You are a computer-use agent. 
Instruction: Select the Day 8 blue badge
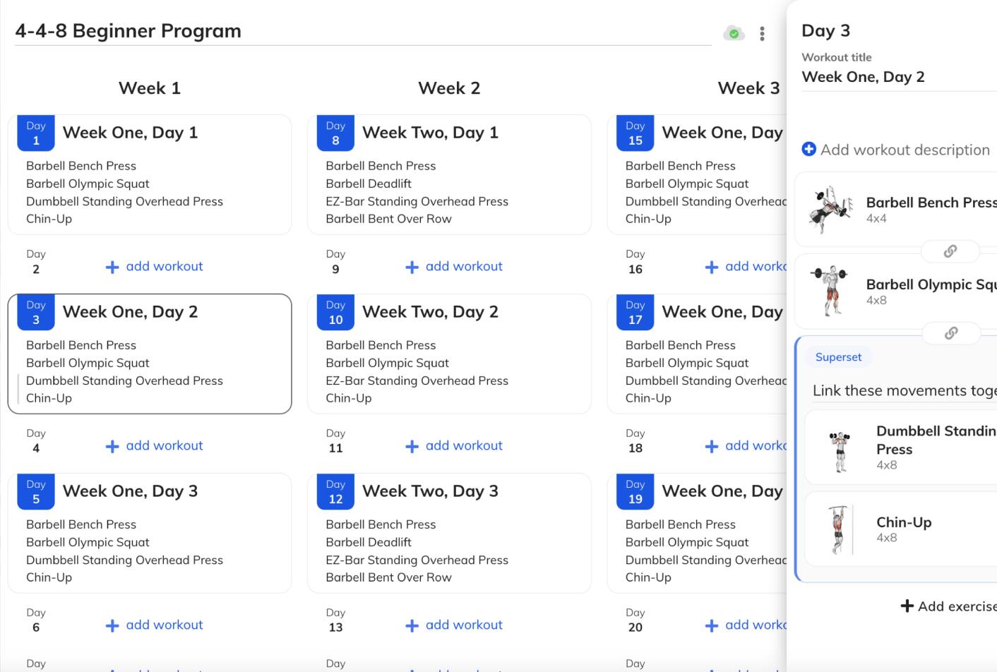335,133
